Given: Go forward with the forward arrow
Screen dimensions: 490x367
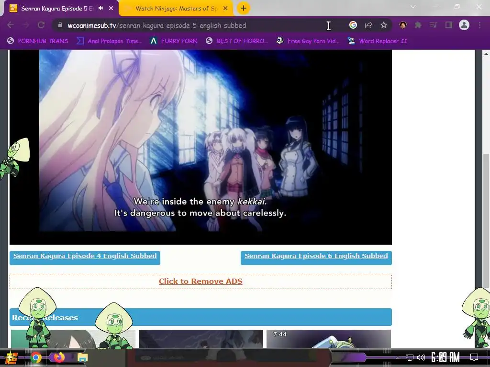Looking at the screenshot, I should coord(26,25).
